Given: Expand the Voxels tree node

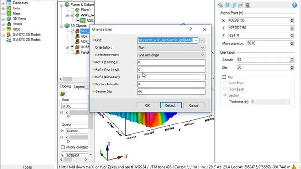Looking at the screenshot, I should pos(3,24).
